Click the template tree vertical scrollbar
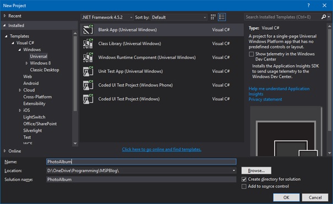 75,73
